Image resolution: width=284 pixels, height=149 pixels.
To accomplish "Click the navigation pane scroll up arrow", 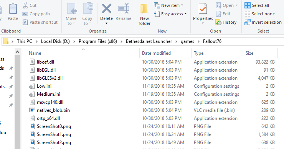I will click(x=17, y=52).
